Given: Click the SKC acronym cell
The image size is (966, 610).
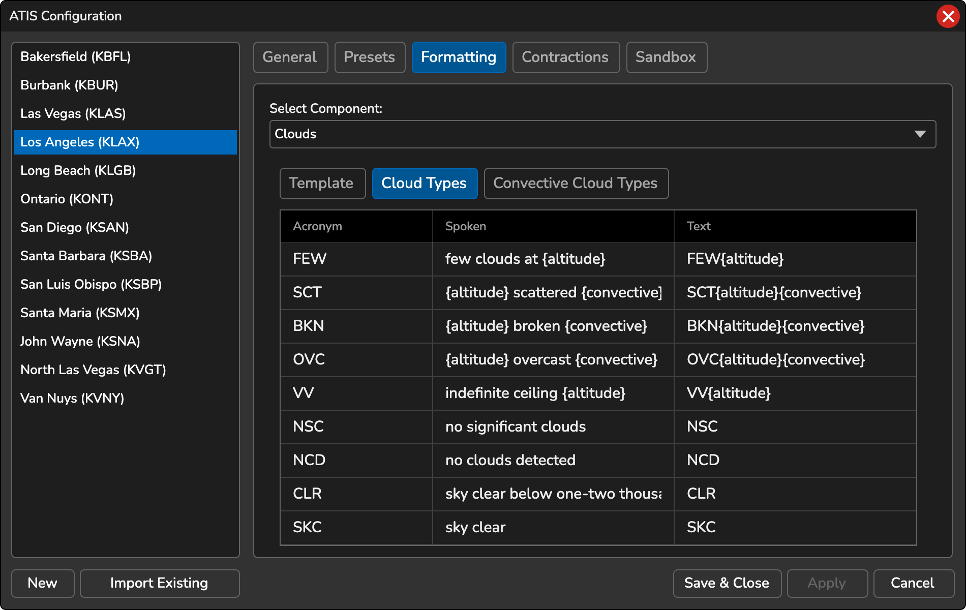Looking at the screenshot, I should (356, 528).
